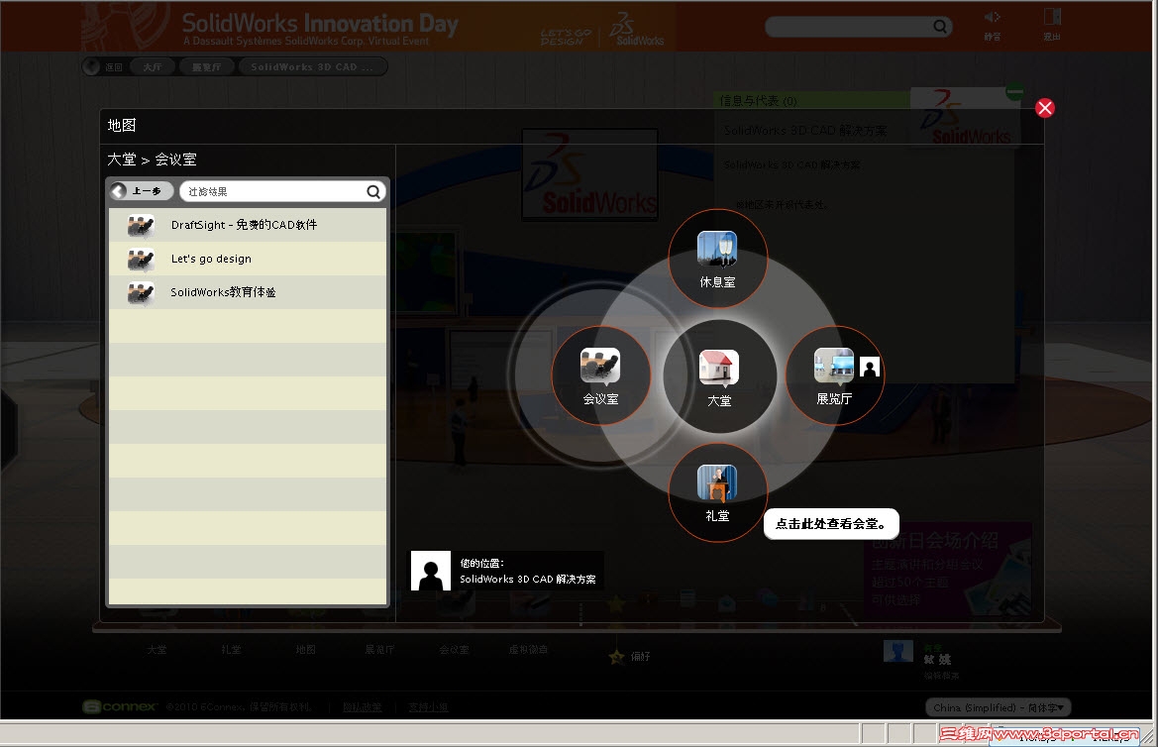Open the 礼堂 auditorium node on the map
Viewport: 1158px width, 747px height.
pos(718,492)
